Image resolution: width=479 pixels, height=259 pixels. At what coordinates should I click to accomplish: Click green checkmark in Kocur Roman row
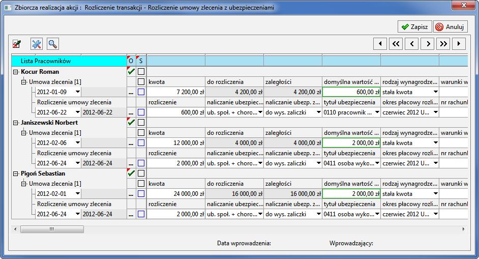[x=131, y=72]
